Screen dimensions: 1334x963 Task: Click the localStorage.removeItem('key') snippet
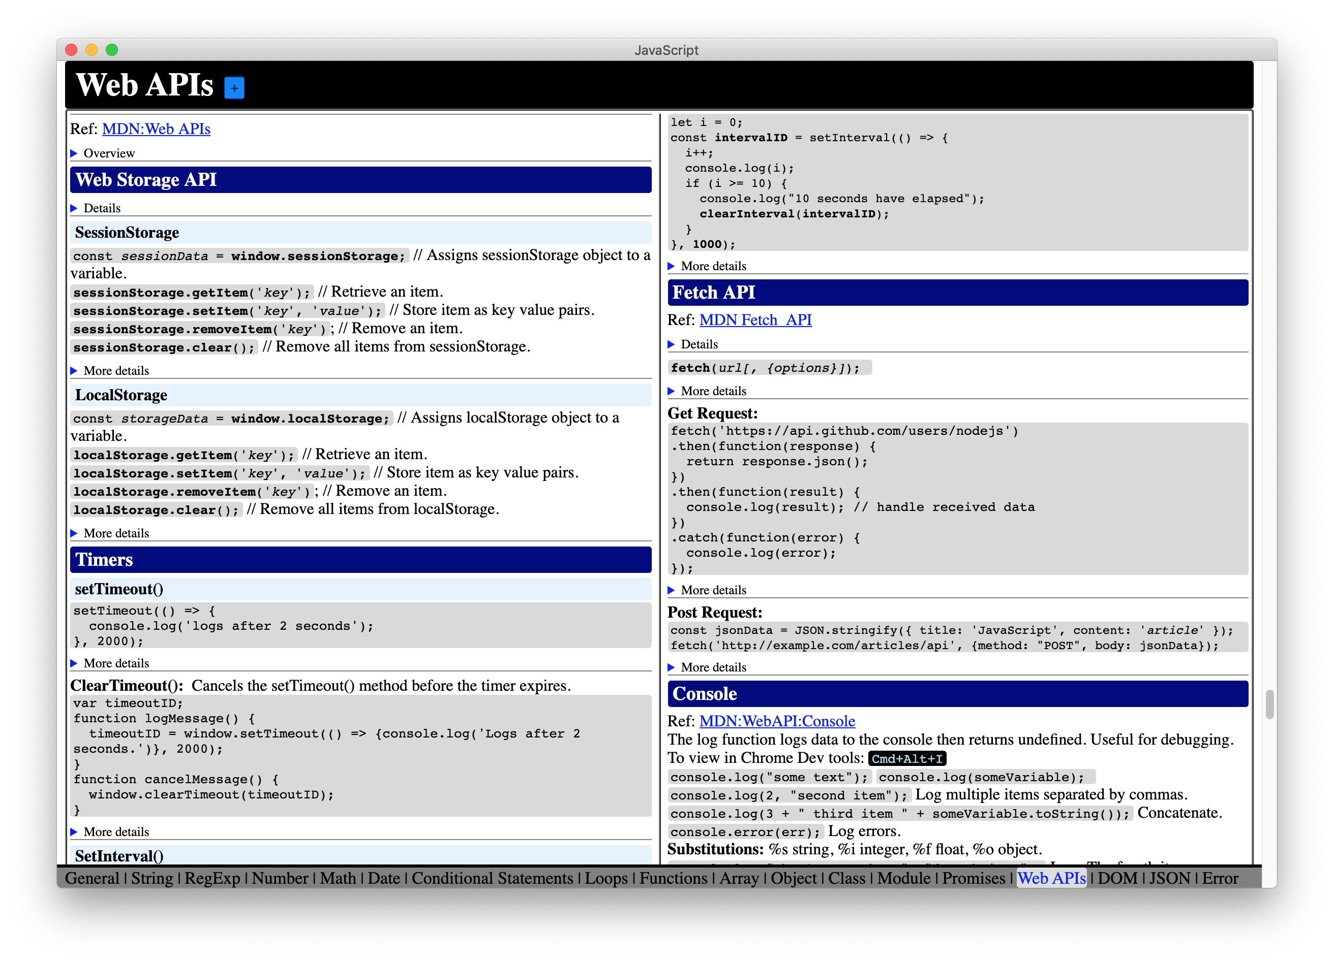(192, 492)
